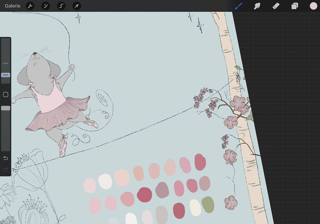Tap the square modifier button in sidebar
The image size is (320, 224).
(5, 94)
